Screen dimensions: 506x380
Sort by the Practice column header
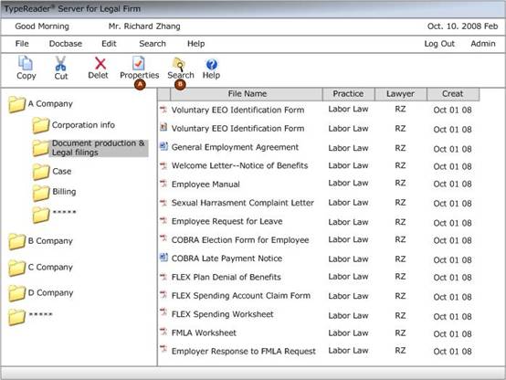349,94
